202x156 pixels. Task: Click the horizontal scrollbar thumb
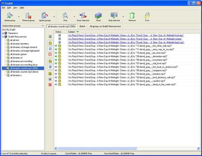pos(97,148)
